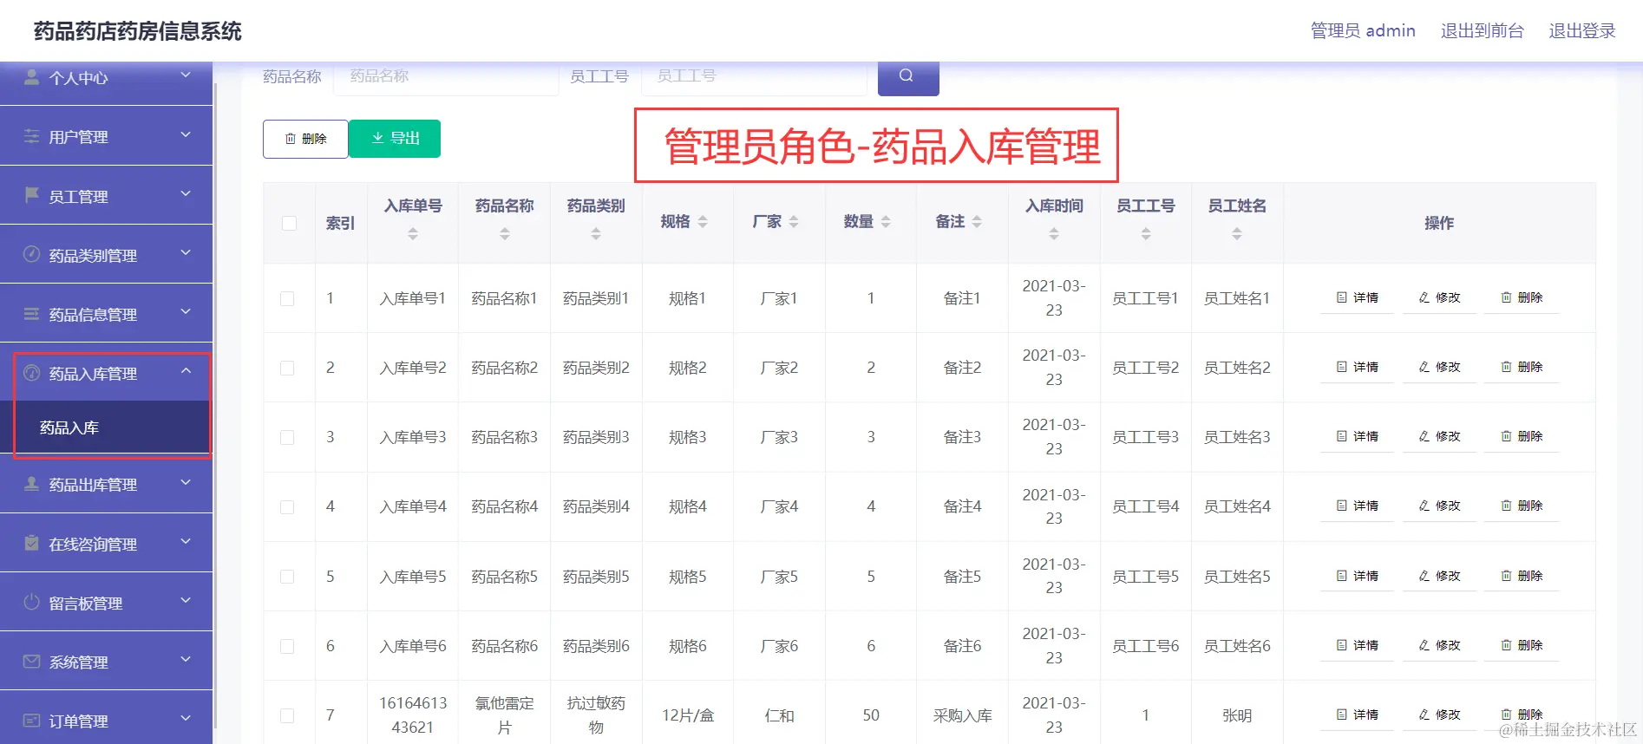Expand the 在线咨询管理 chevron
1643x744 pixels.
186,541
